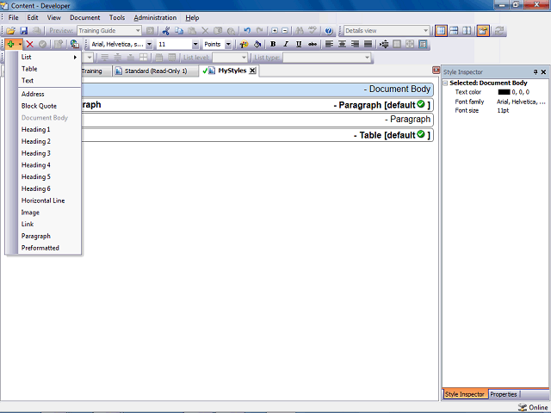This screenshot has width=551, height=413.
Task: Open the View menu
Action: coord(53,17)
